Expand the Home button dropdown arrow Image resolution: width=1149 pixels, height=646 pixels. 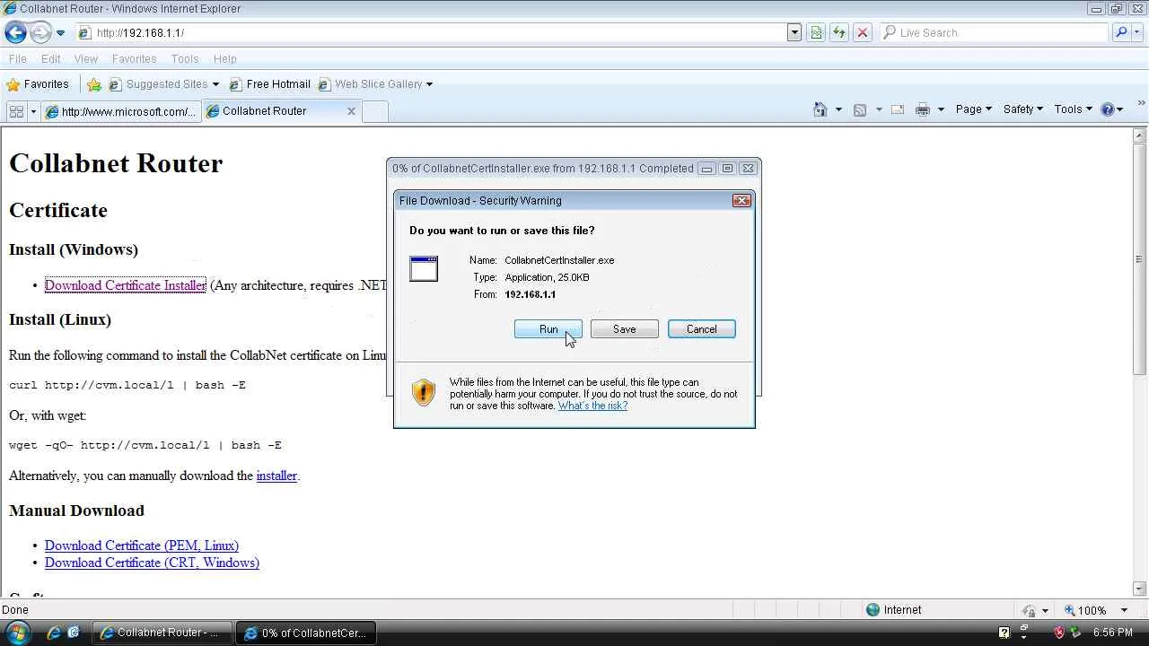pos(838,109)
